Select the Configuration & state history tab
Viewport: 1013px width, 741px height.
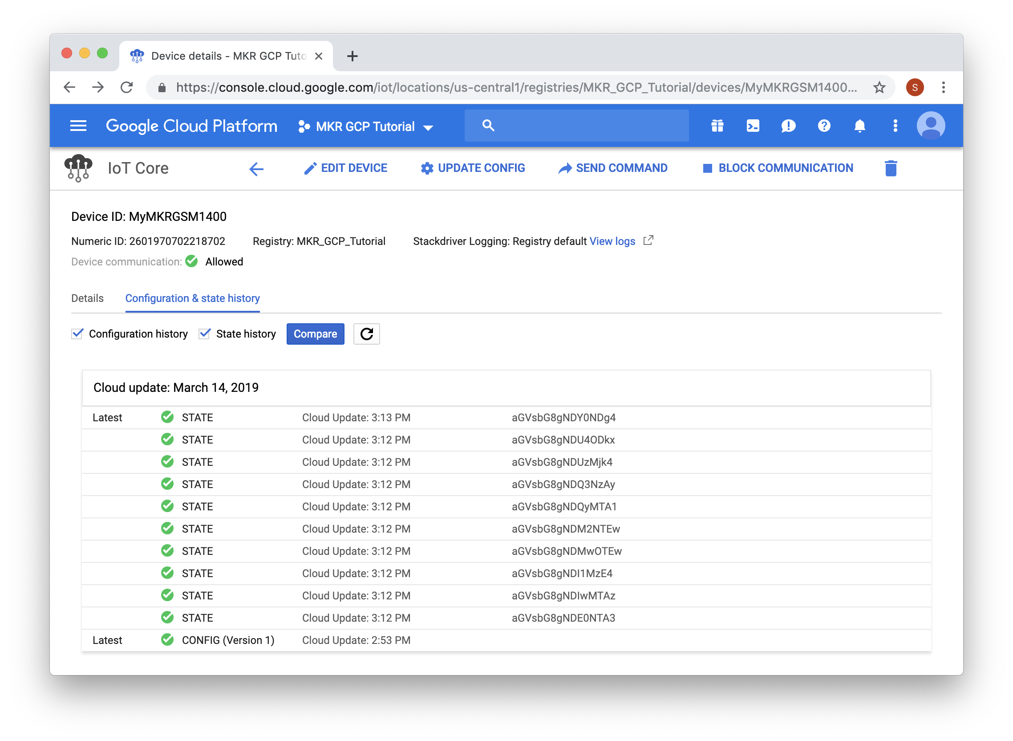(193, 298)
